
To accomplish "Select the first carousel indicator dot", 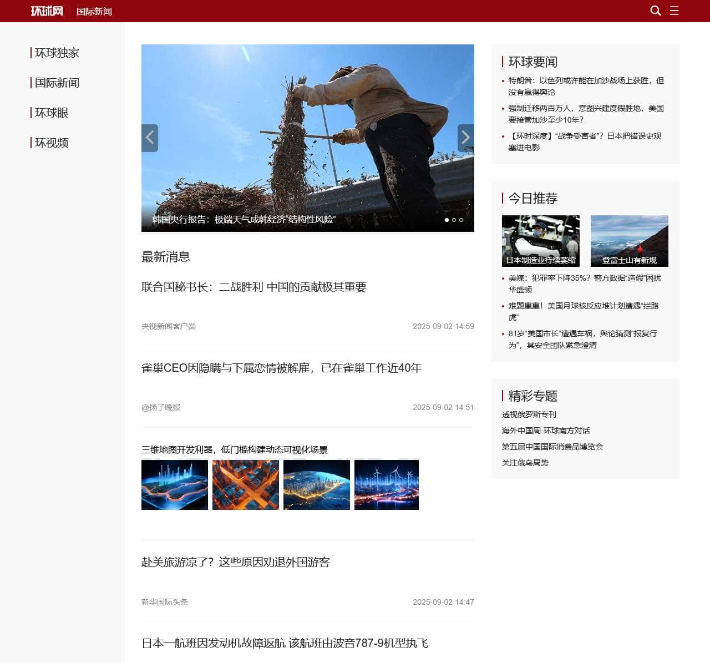I will 447,220.
